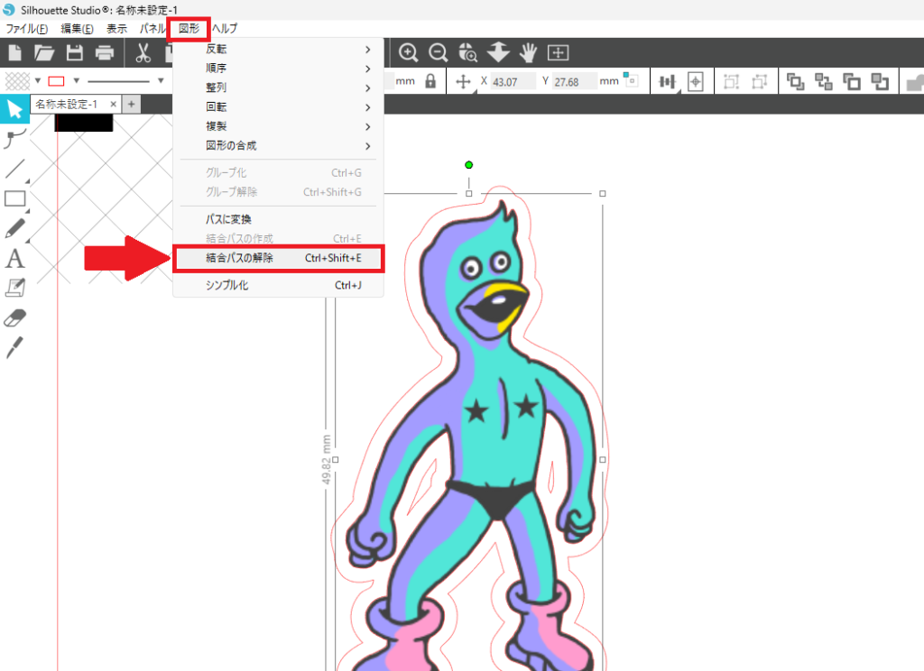
Task: Click the zoom out magnifier icon
Action: click(x=438, y=52)
